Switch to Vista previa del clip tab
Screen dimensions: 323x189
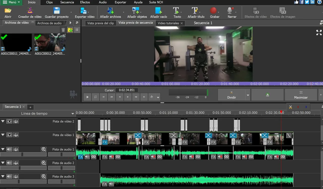coord(100,23)
